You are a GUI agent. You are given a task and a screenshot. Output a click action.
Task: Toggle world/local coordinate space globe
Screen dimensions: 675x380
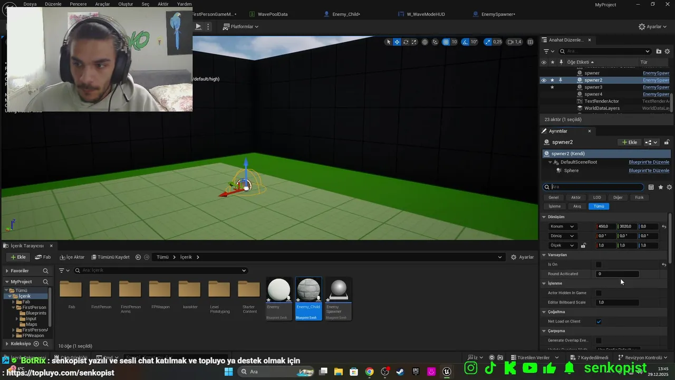pyautogui.click(x=425, y=42)
